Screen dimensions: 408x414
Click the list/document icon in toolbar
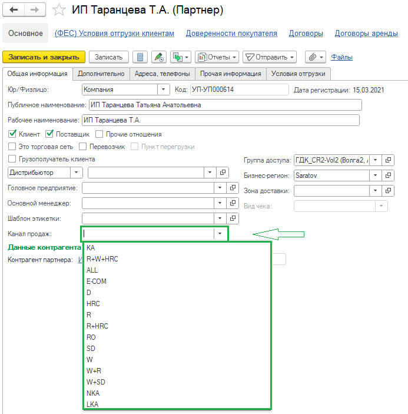(140, 57)
